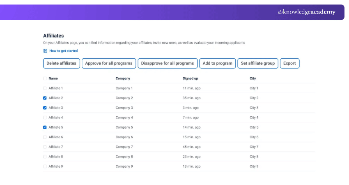The height and width of the screenshot is (185, 349).
Task: Click the 7 min. ago cell
Action: point(191,118)
